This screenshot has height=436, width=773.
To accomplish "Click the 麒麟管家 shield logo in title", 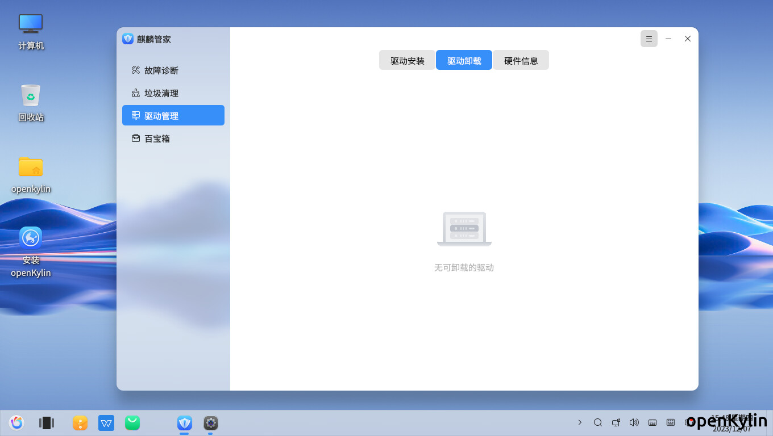I will (x=128, y=39).
